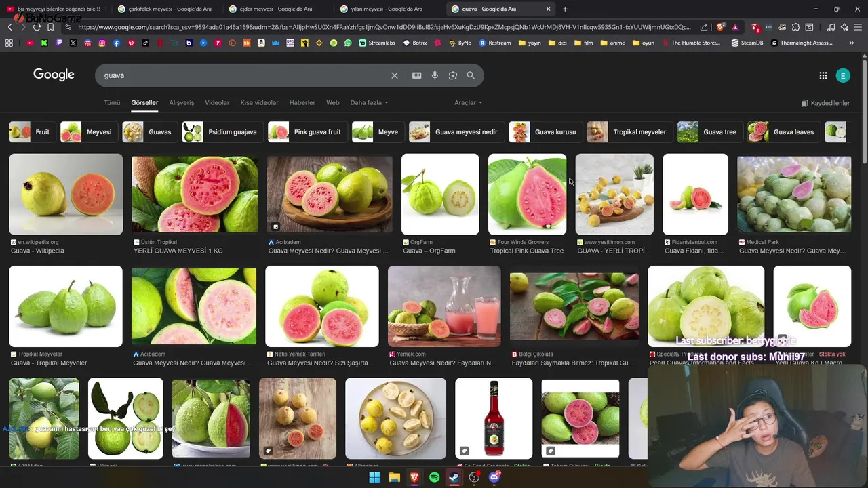This screenshot has height=488, width=868.
Task: Open the on-screen keyboard input tool
Action: (x=416, y=75)
